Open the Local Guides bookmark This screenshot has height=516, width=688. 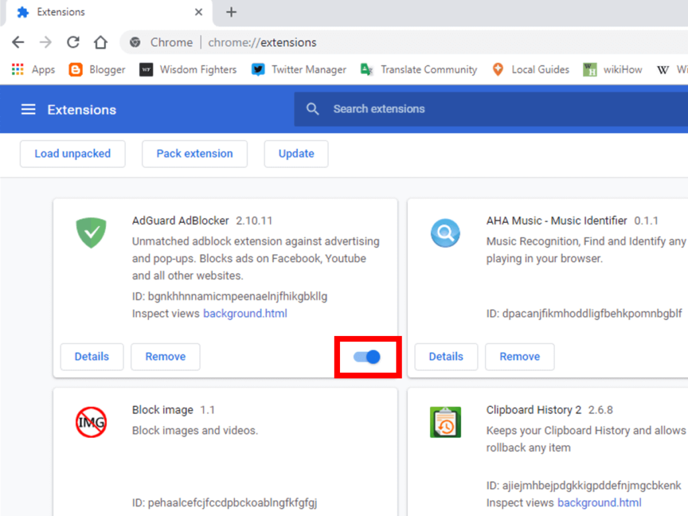(x=531, y=69)
